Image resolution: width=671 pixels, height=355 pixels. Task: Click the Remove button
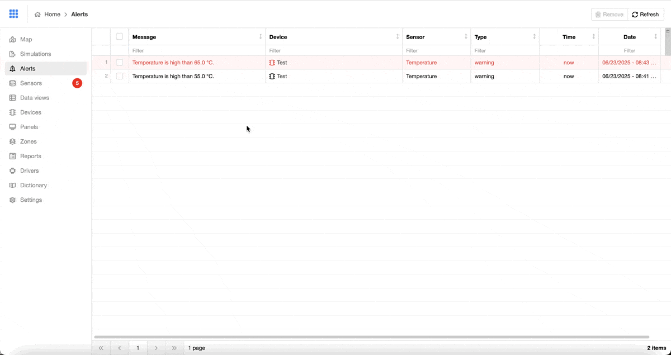coord(609,15)
